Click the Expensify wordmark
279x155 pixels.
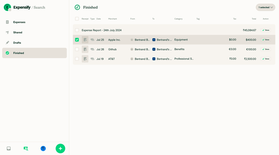(x=22, y=7)
